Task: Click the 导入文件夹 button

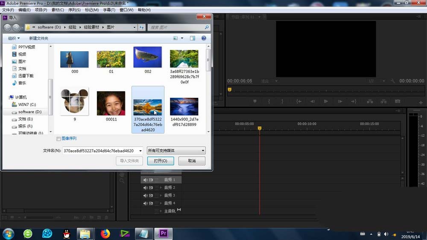Action: pos(129,161)
